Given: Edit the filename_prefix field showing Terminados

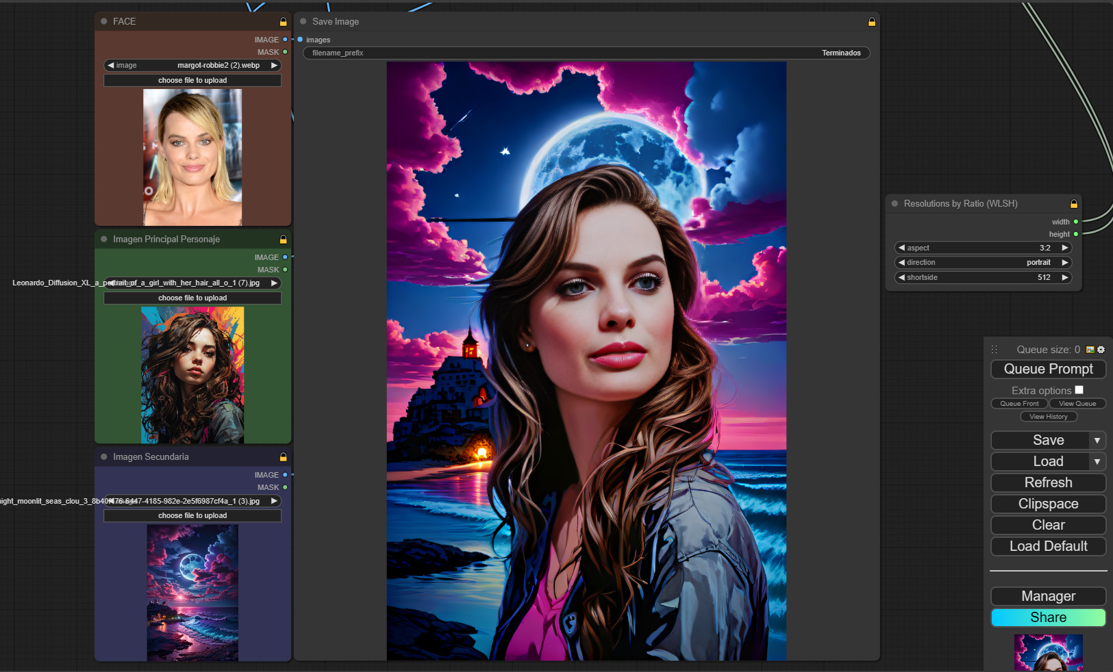Looking at the screenshot, I should (587, 53).
